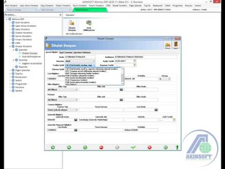Click the green up-arrow icon at bottom right
The image size is (225, 169).
[177, 147]
